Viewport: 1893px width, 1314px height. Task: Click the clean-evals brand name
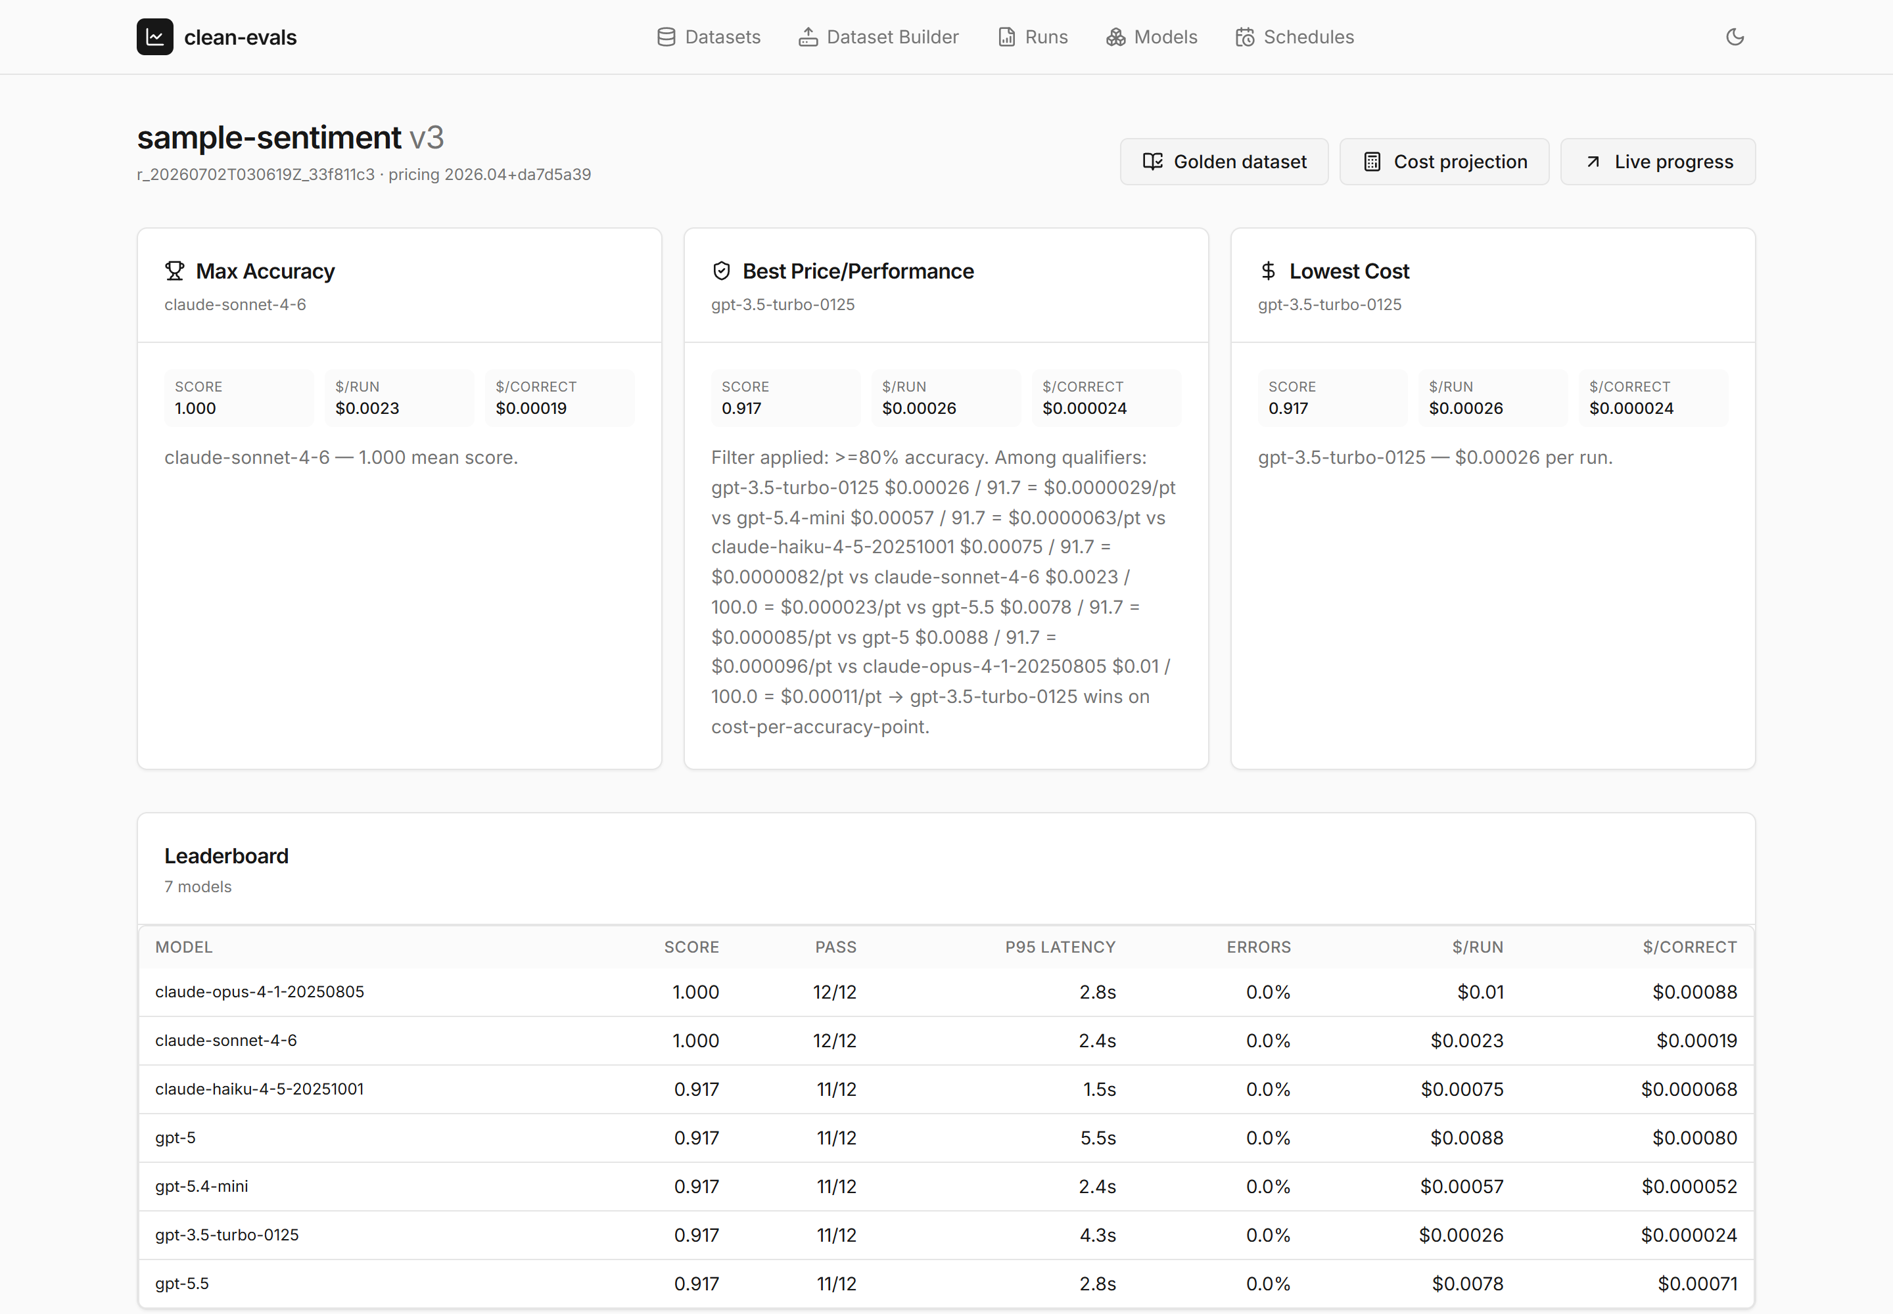241,37
